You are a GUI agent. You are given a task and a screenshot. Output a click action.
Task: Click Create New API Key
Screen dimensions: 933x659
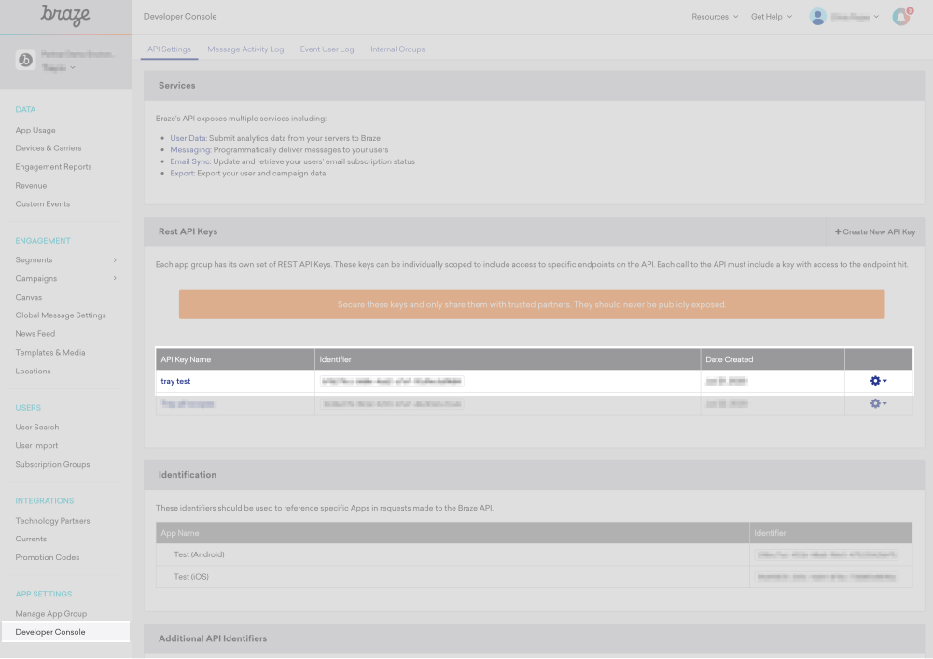tap(874, 231)
